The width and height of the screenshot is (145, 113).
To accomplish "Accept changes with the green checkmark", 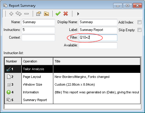I will 58,14.
